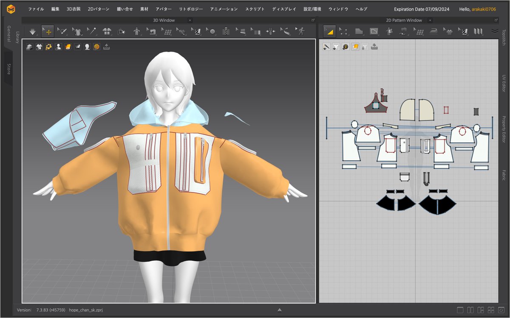Select the Zipper tool
This screenshot has height=318, width=510.
(227, 31)
